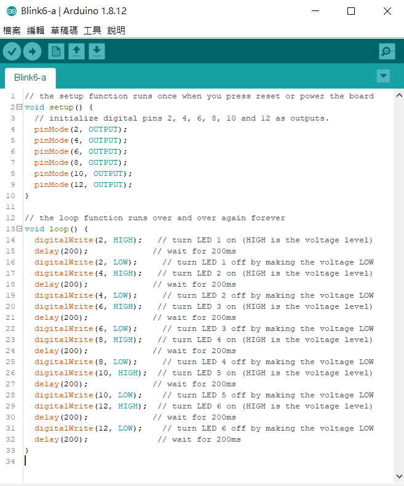Screen dimensions: 404x486
Task: Open the Serial Monitor magnifier icon
Action: click(x=387, y=52)
